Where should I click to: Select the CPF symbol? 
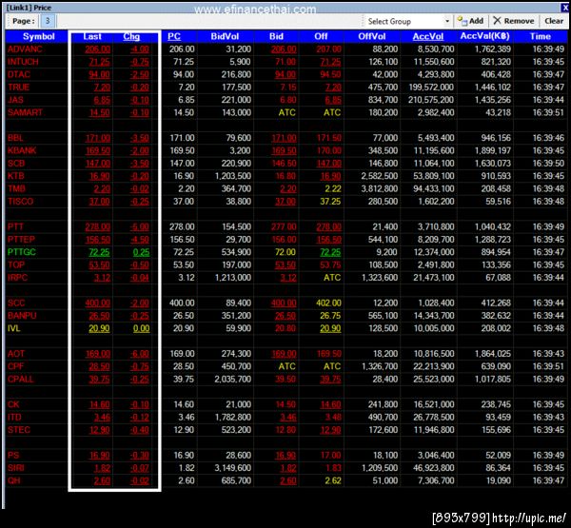pos(15,366)
